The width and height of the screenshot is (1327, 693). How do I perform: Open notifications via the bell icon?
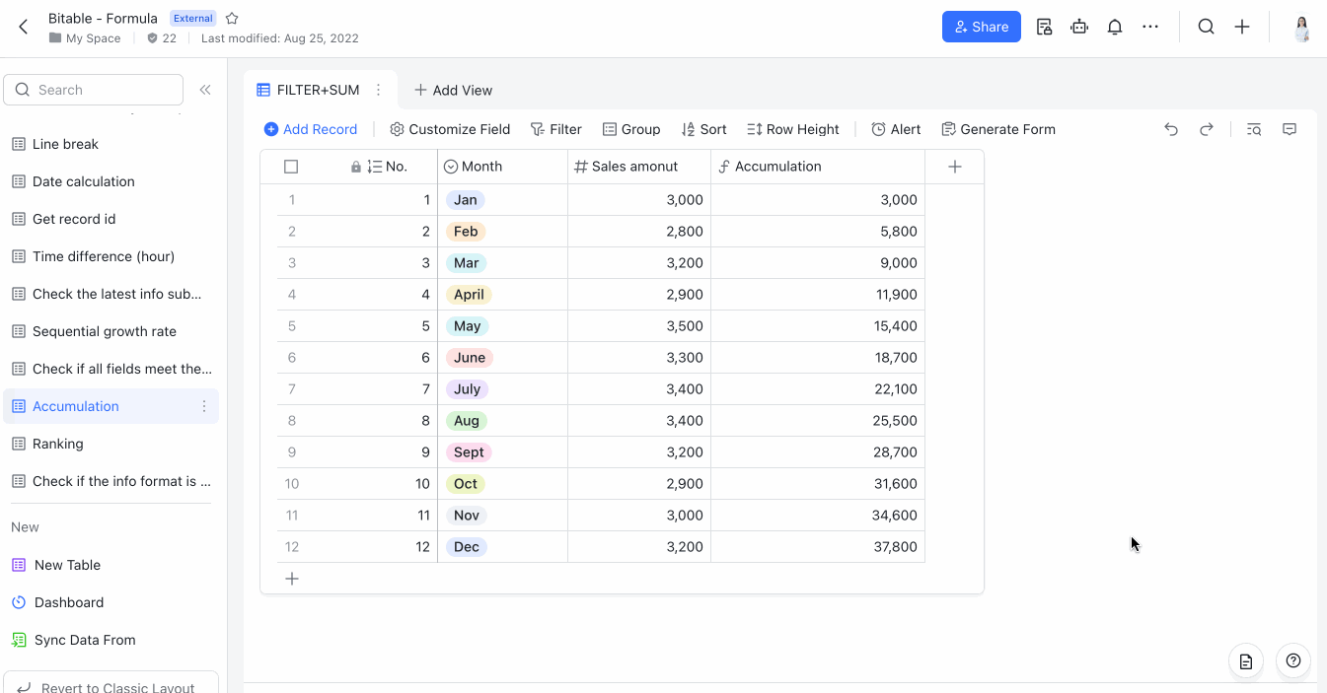click(1115, 27)
